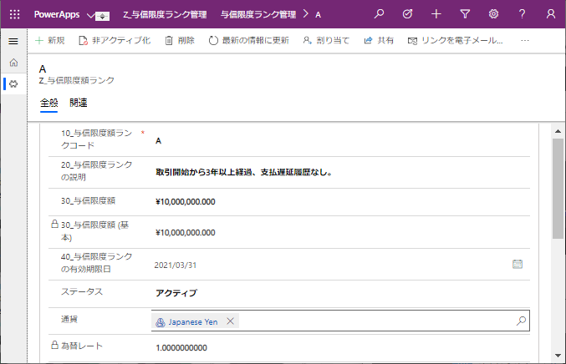Click scrollbar down arrow
This screenshot has height=364, width=566.
[x=558, y=356]
